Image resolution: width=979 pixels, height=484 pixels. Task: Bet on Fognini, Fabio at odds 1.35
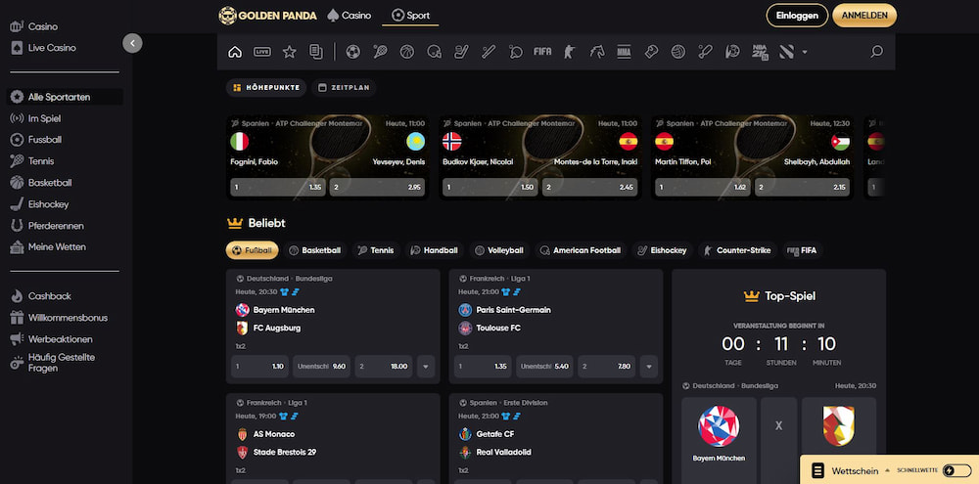click(278, 187)
